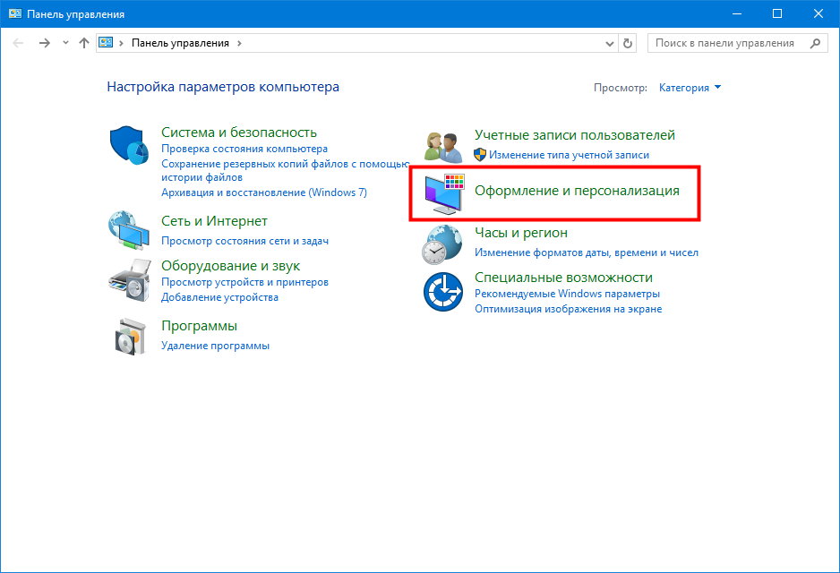
Task: Click the Ease of Access icon
Action: point(443,292)
